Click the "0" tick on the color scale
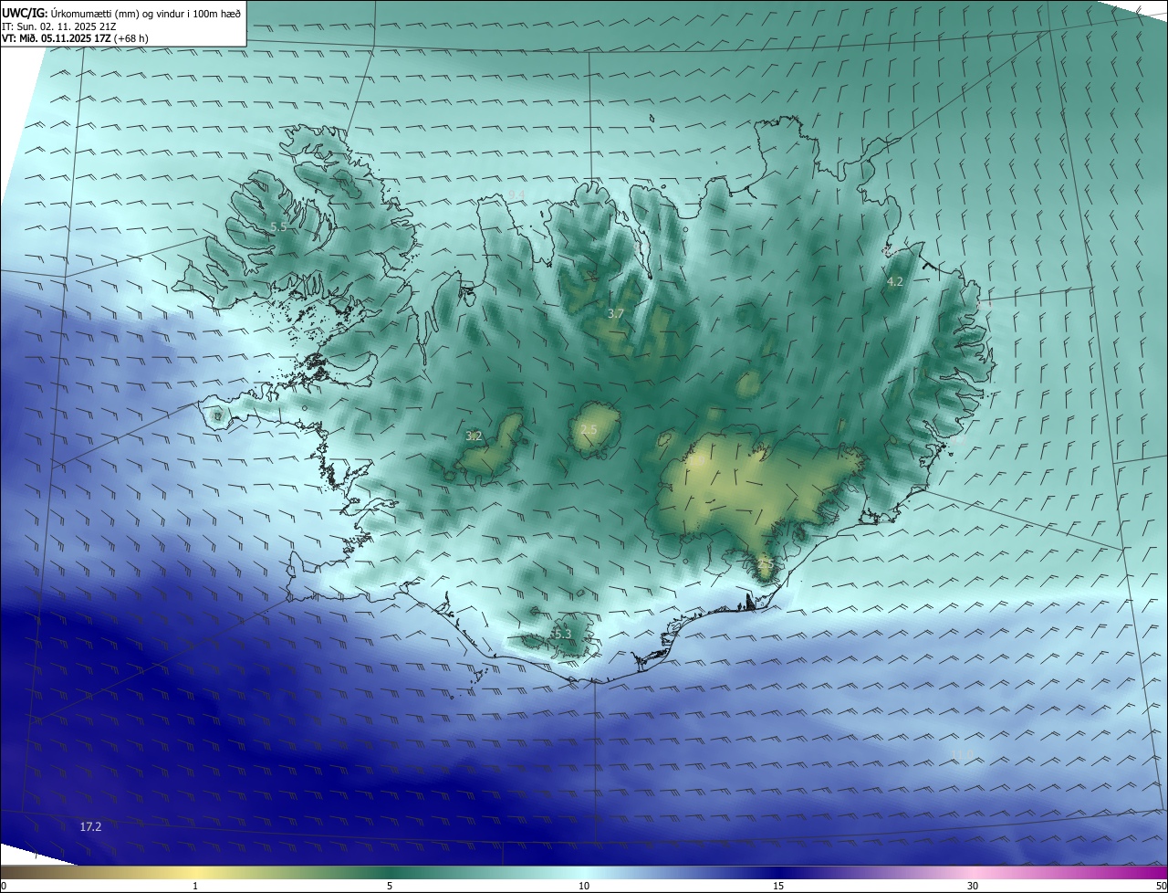 point(4,886)
